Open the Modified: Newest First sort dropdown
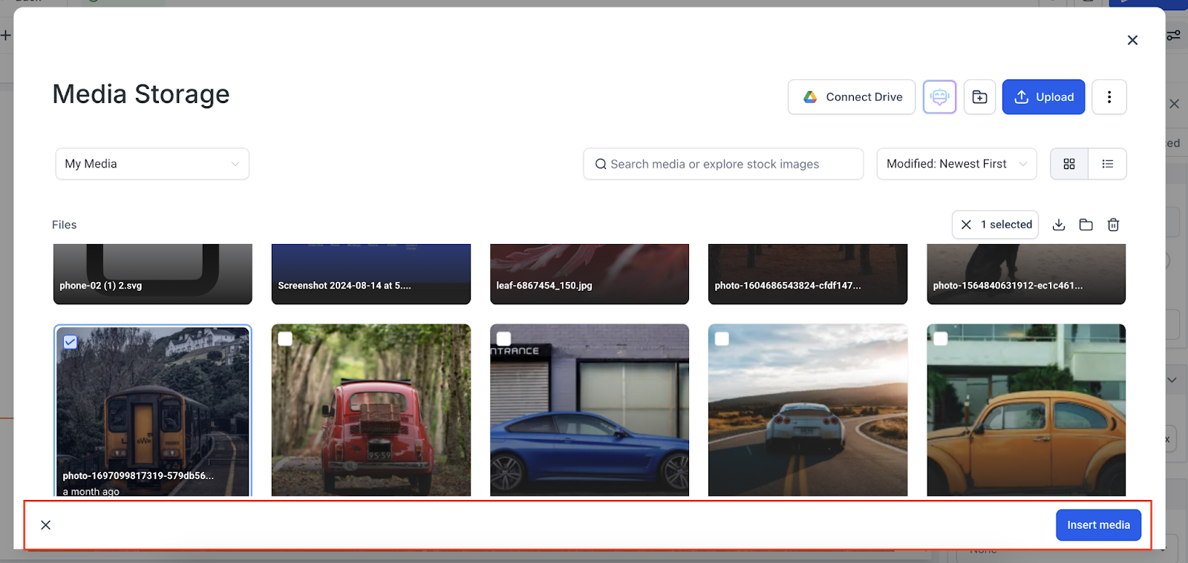Image resolution: width=1188 pixels, height=563 pixels. (x=957, y=164)
